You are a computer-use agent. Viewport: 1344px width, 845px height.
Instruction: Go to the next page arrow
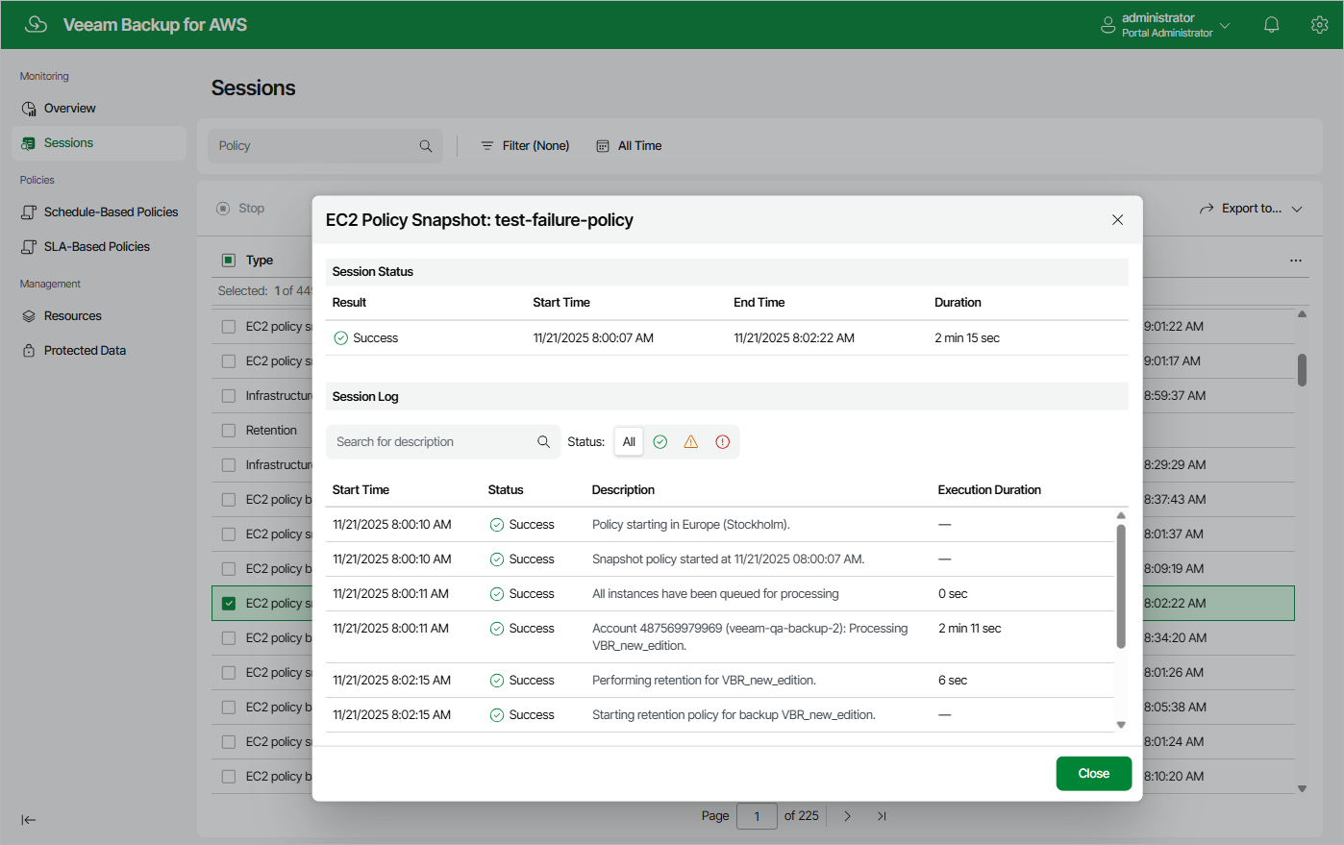tap(847, 816)
